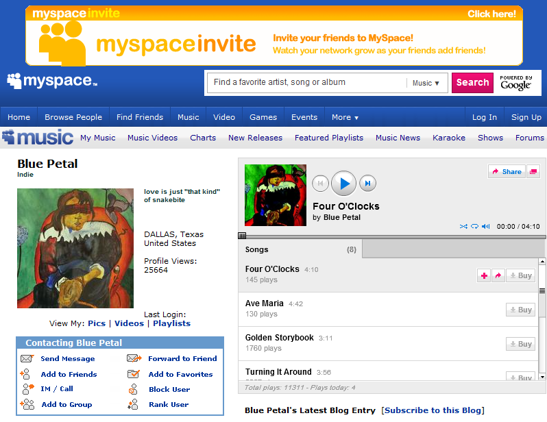Viewport: 547px width, 422px height.
Task: Open My Music in music menu
Action: pos(97,138)
